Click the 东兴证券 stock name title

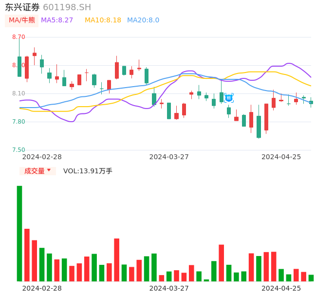coord(22,7)
